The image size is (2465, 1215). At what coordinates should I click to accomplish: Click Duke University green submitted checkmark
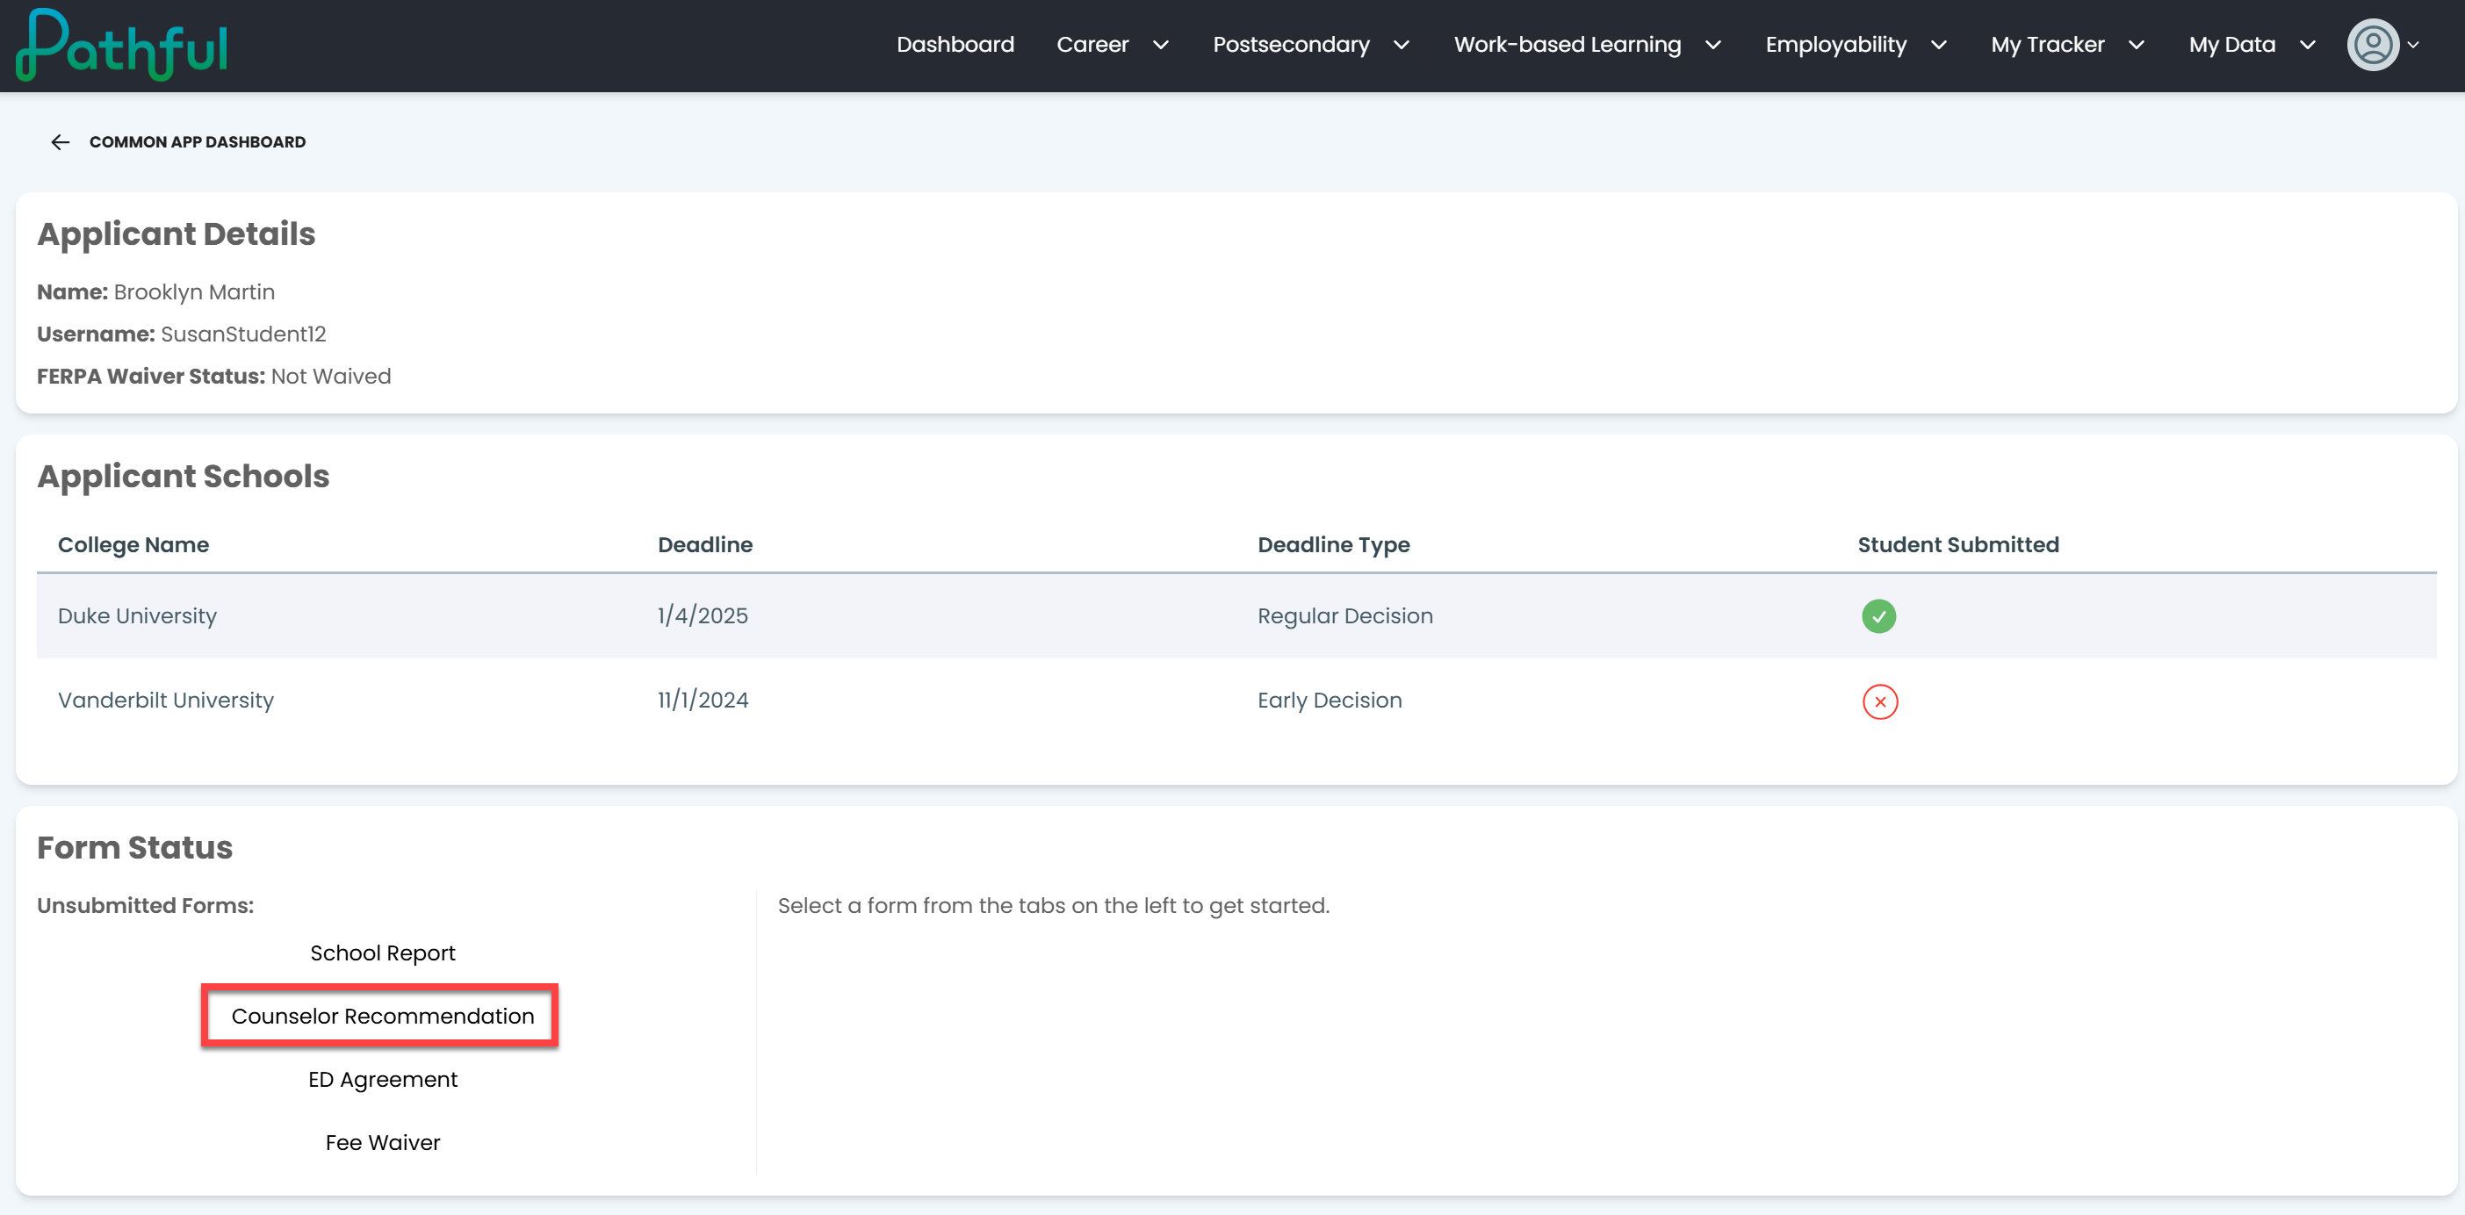click(1878, 616)
